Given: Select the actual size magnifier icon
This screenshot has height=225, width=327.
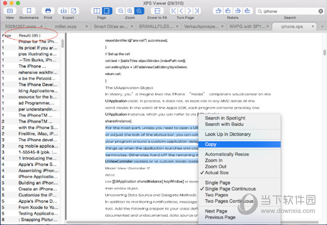Looking at the screenshot, I should (139, 11).
